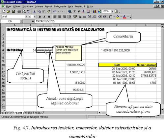Toggle italic formatting
The width and height of the screenshot is (164, 138).
click(x=44, y=17)
